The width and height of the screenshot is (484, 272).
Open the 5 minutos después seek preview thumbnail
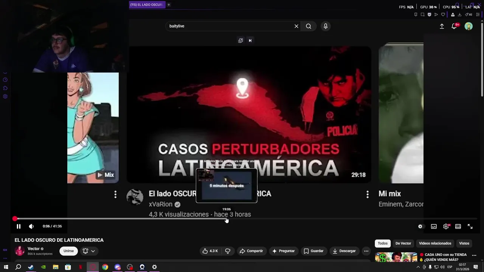[226, 185]
